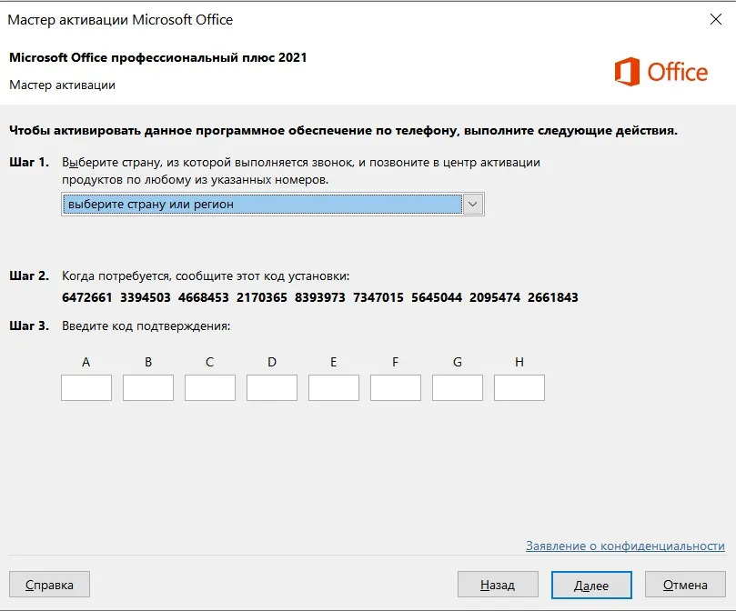
Task: Click the 'Мастер активации' subtitle text
Action: click(62, 85)
